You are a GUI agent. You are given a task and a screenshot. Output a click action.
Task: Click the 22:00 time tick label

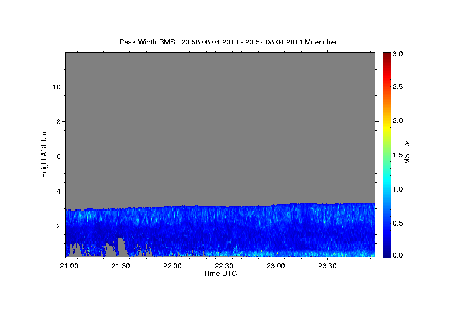coord(172,266)
